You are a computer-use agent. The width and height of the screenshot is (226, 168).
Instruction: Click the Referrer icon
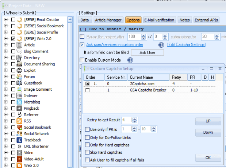(x=19, y=115)
